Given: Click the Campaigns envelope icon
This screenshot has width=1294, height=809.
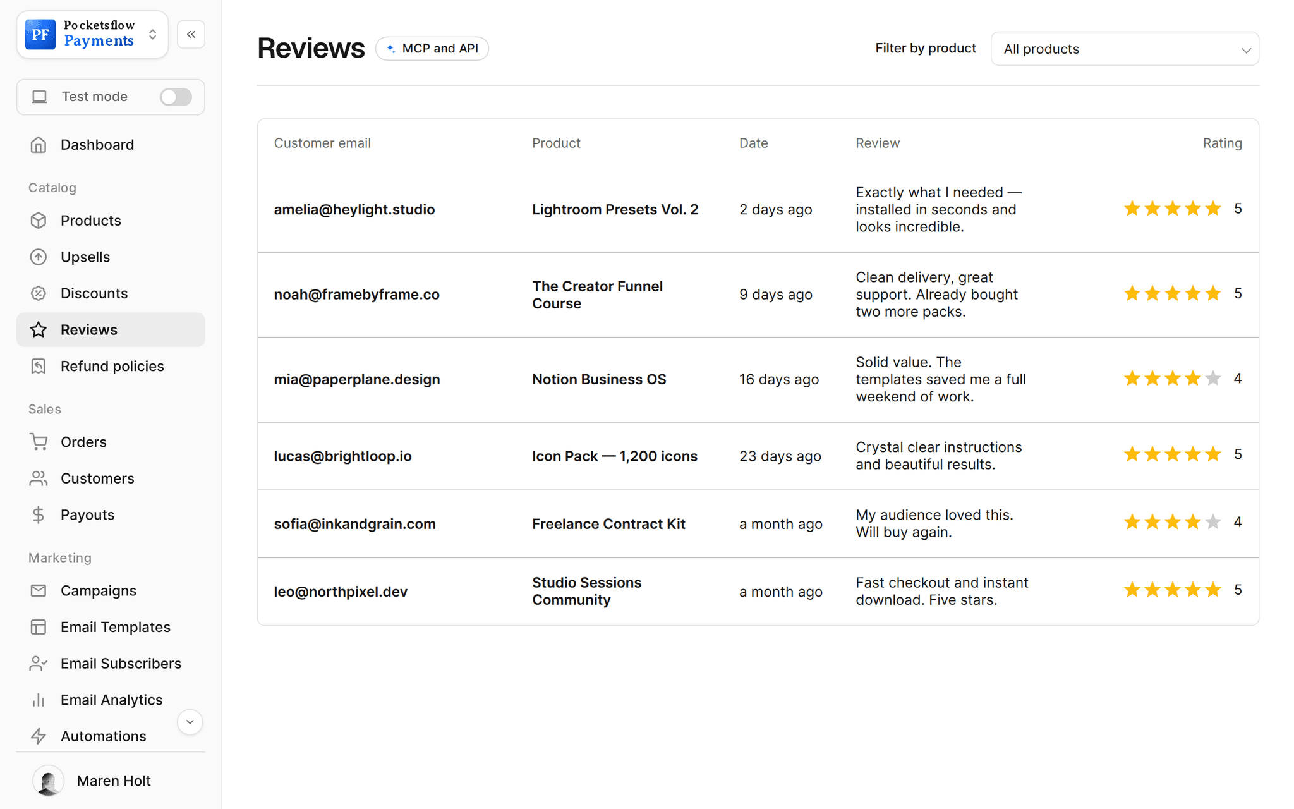Looking at the screenshot, I should click(x=39, y=590).
